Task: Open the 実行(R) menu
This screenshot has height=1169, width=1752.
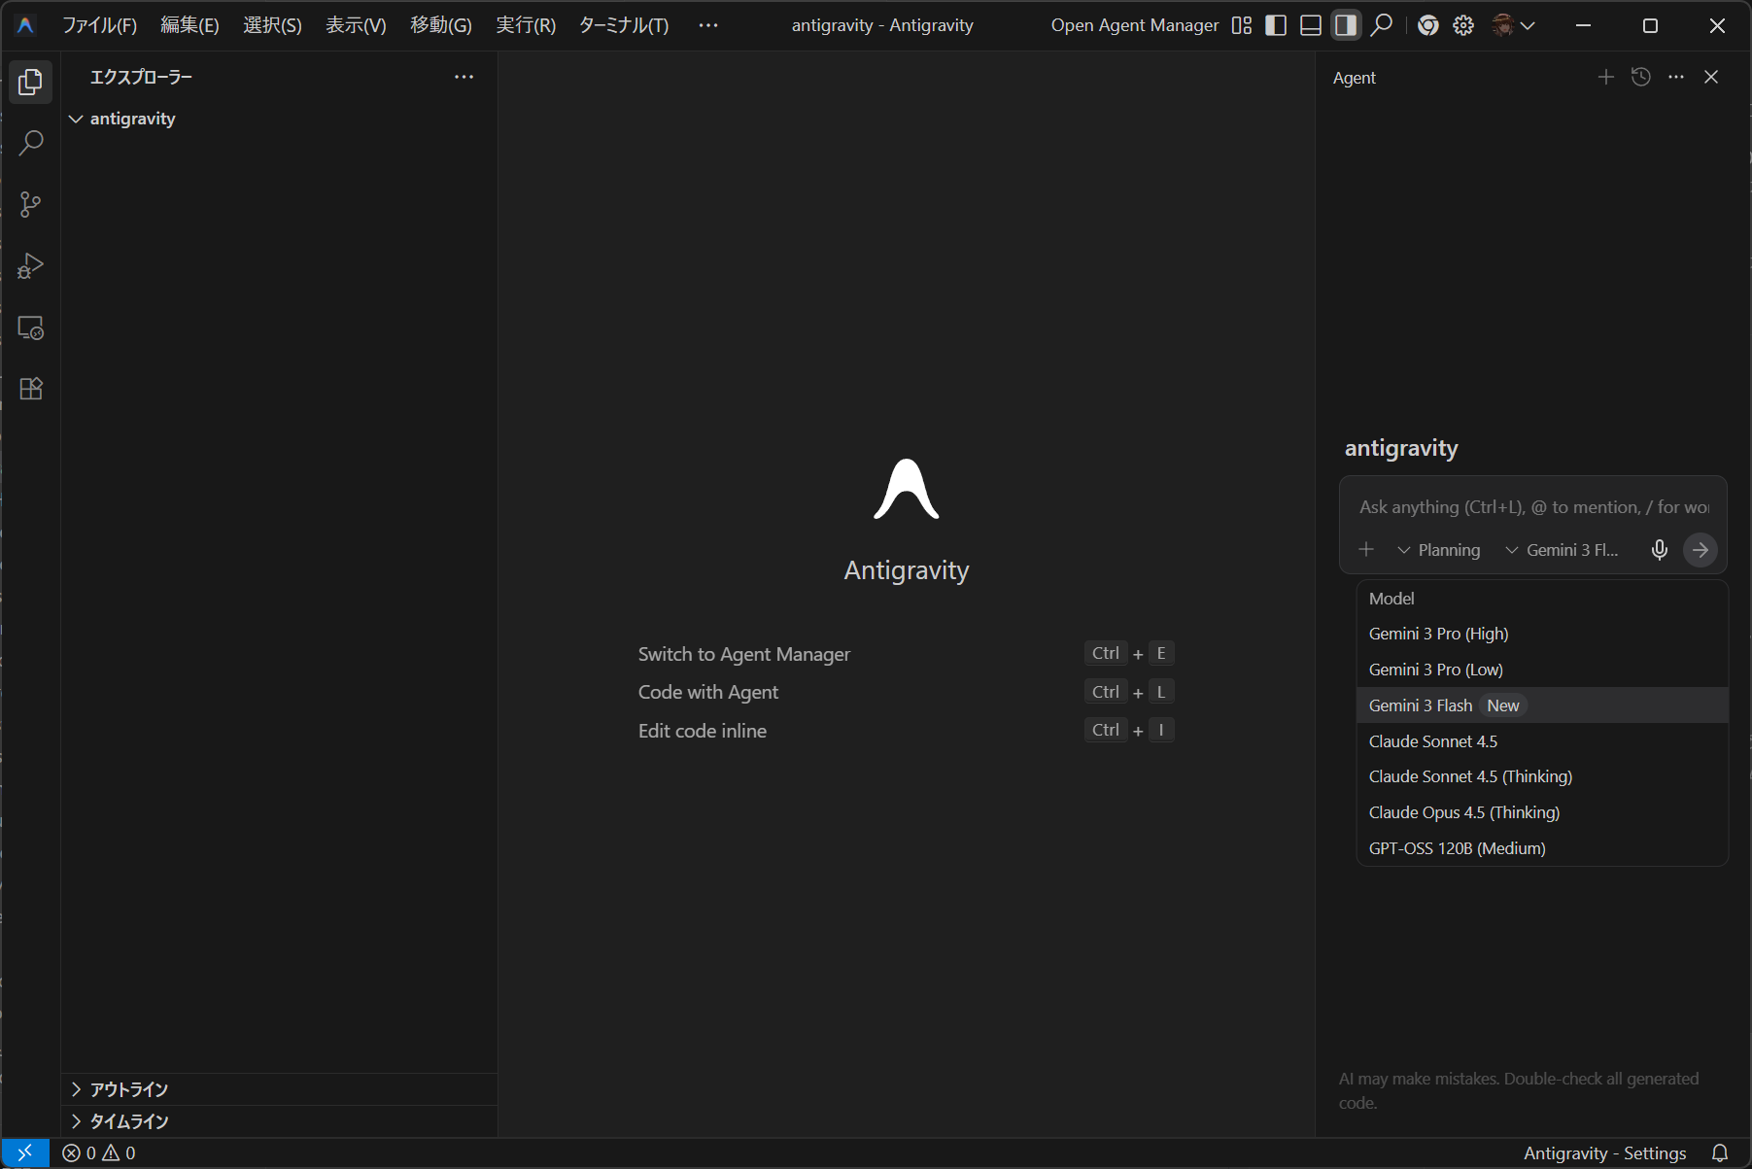Action: click(526, 25)
